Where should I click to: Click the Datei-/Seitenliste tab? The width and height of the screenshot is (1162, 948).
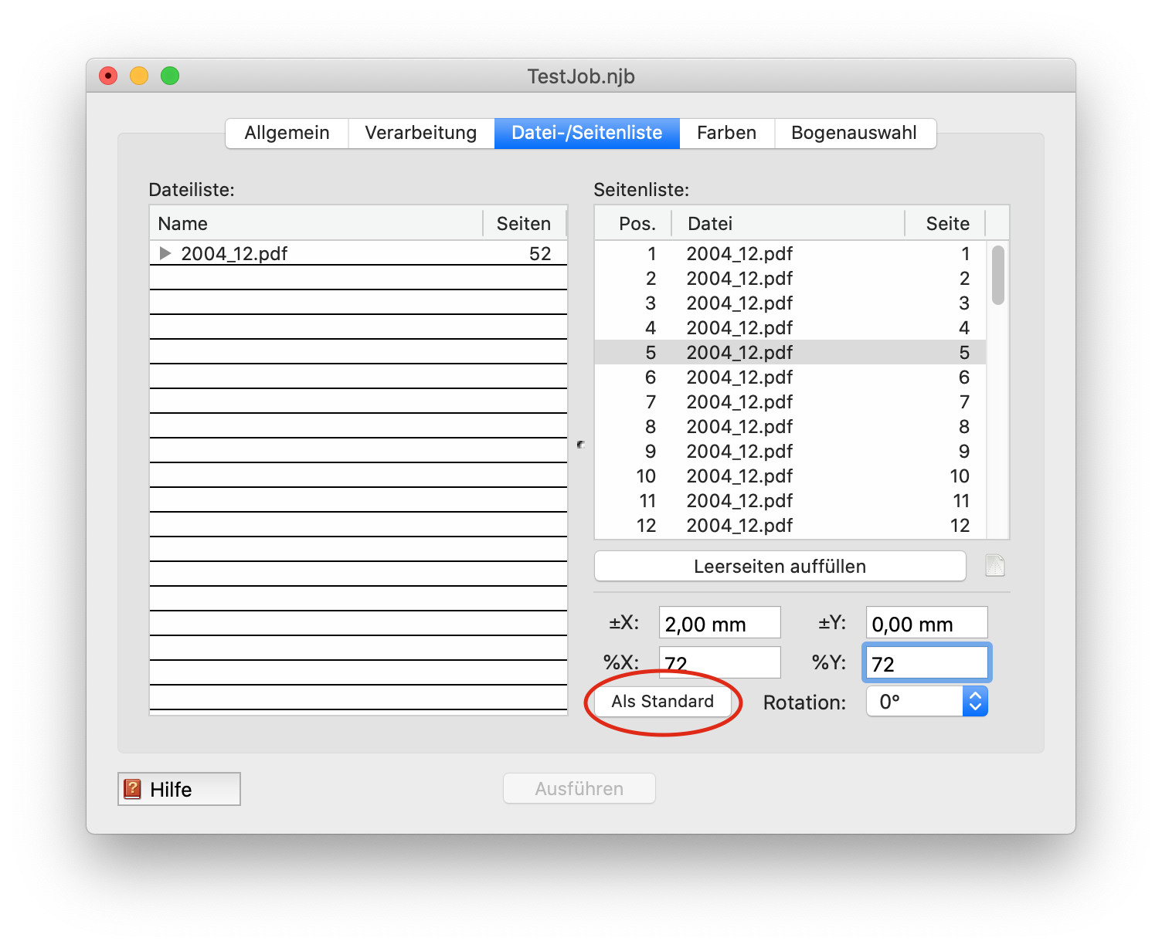(586, 133)
